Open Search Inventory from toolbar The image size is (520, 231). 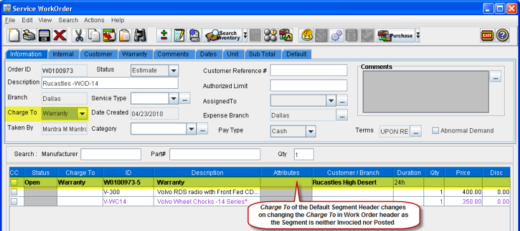pos(223,35)
